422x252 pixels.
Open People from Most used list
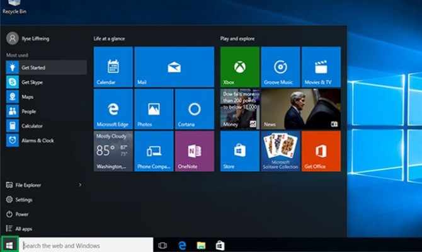tap(46, 111)
